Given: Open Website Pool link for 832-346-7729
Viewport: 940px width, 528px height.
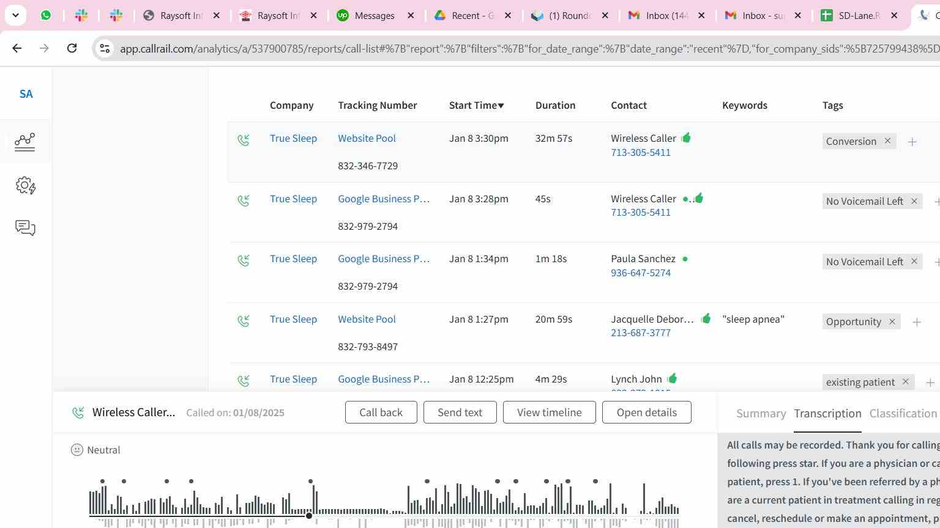Looking at the screenshot, I should pyautogui.click(x=367, y=138).
